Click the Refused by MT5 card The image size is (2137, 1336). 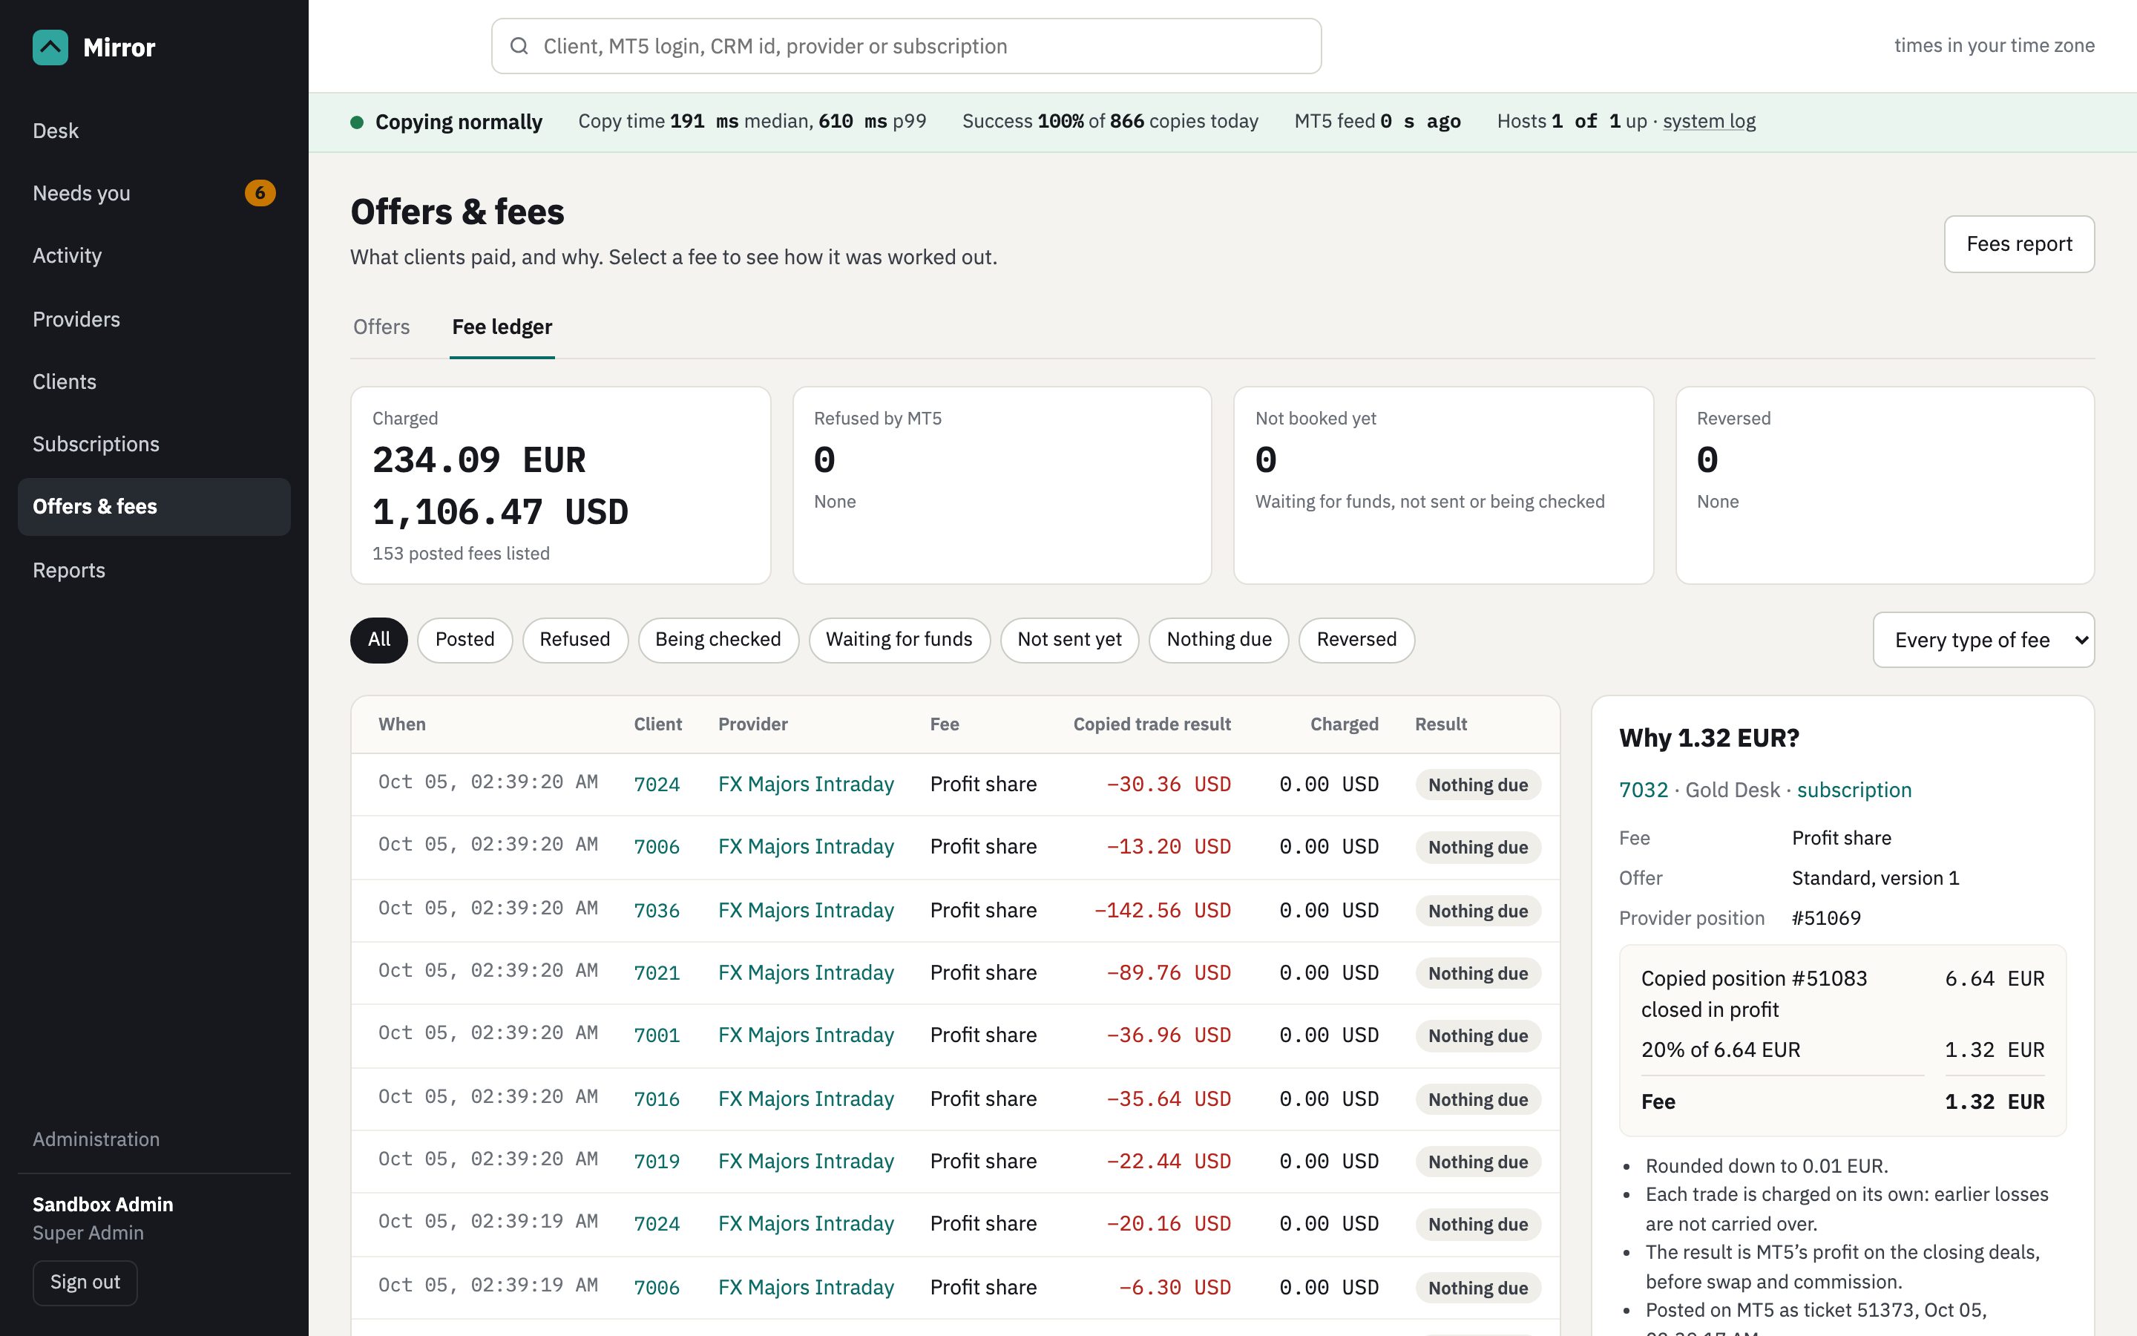tap(1002, 485)
